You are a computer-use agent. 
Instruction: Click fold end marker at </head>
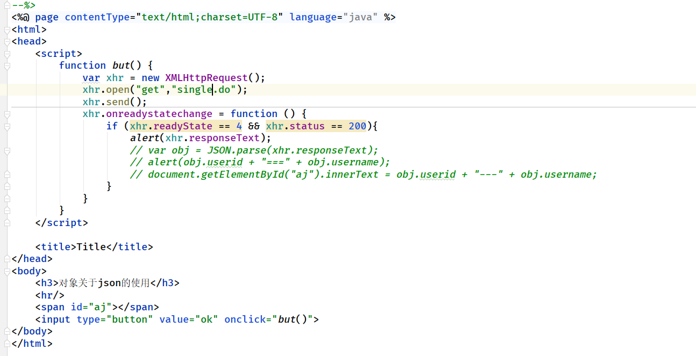pyautogui.click(x=6, y=259)
